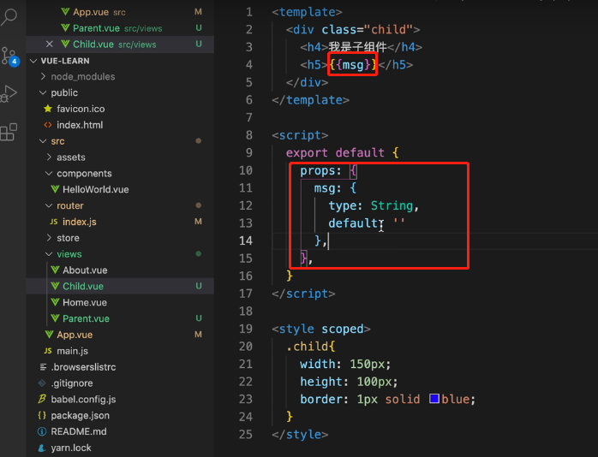Collapse the public folder
This screenshot has width=598, height=457.
[43, 92]
